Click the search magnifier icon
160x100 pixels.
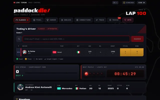[x=19, y=39]
